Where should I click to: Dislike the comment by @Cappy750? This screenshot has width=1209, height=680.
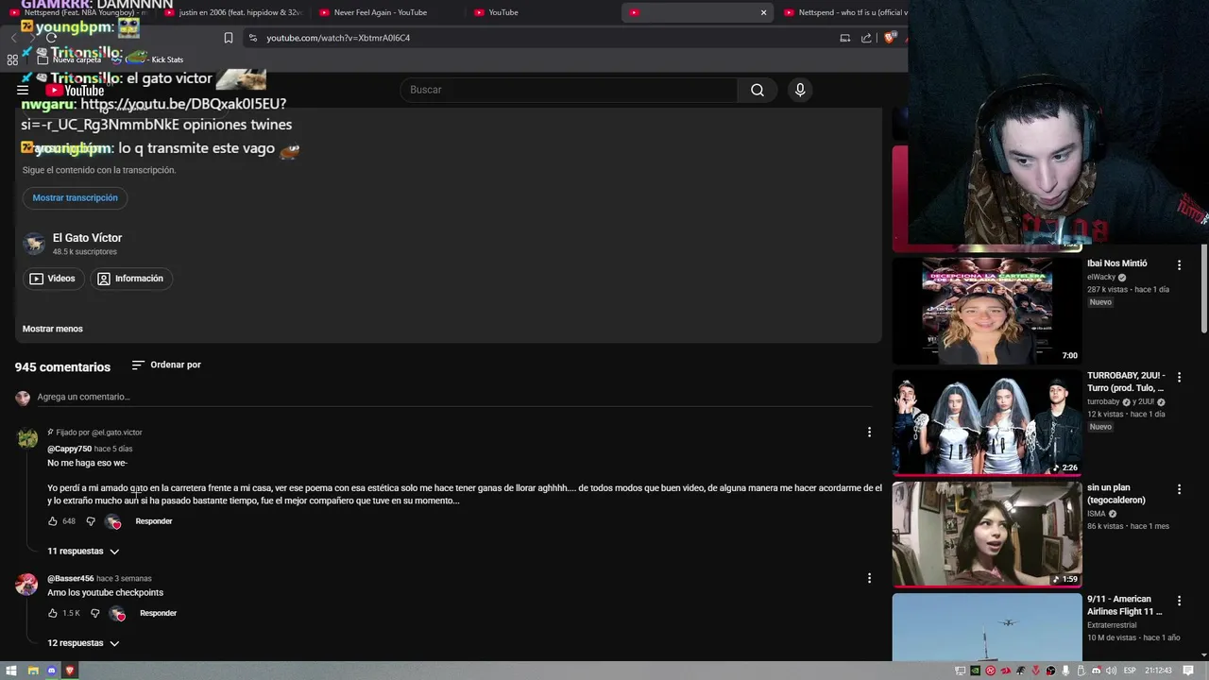pos(91,521)
